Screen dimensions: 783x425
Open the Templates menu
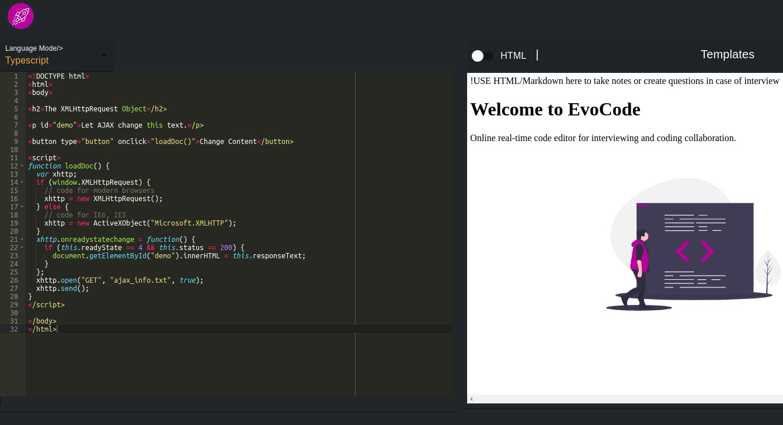tap(728, 54)
